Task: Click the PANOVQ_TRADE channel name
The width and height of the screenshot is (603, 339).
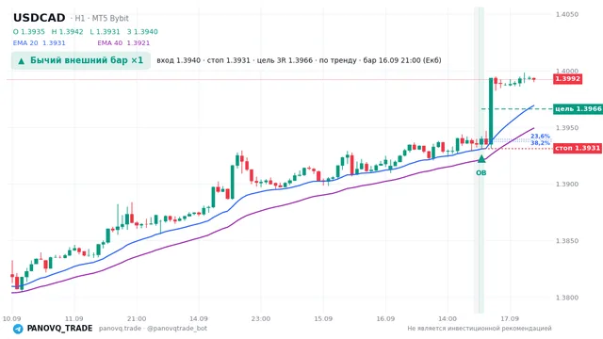Action: tap(59, 329)
